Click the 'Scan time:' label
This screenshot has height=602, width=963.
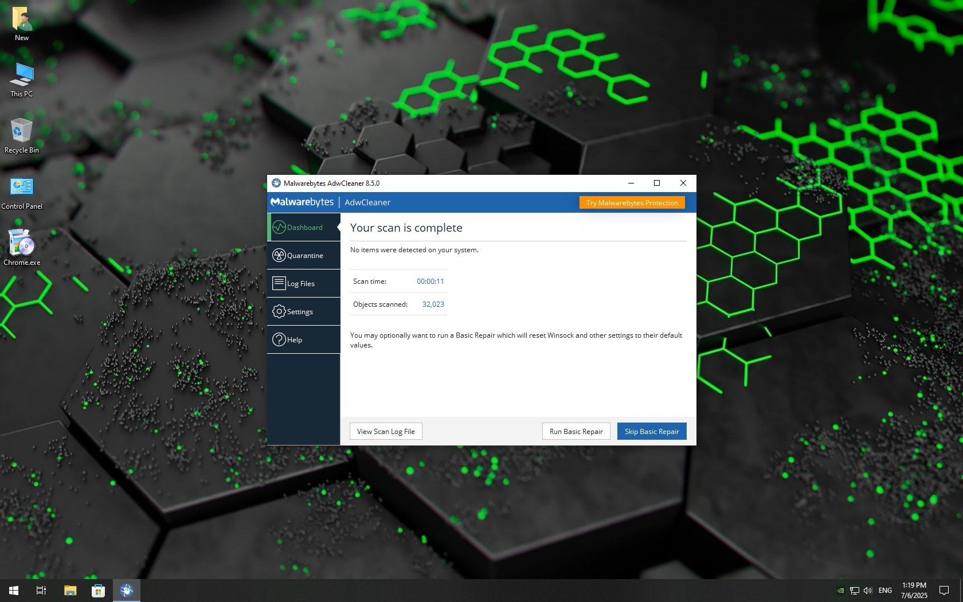(370, 282)
